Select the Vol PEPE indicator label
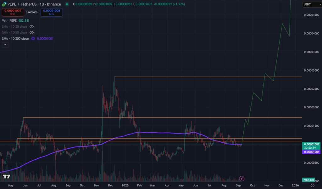322x189 pixels. (x=8, y=20)
